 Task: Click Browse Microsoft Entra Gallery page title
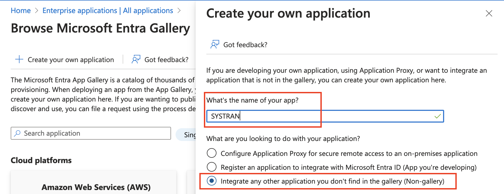pos(100,28)
